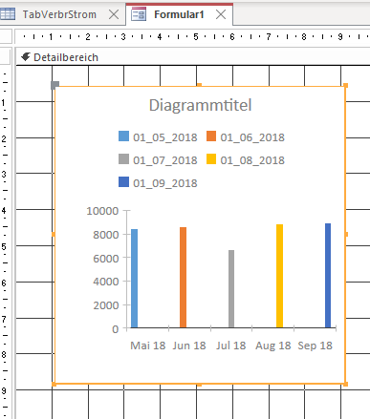Viewport: 370px width, 419px height.
Task: Click the chart's top-right resize handle
Action: 346,85
